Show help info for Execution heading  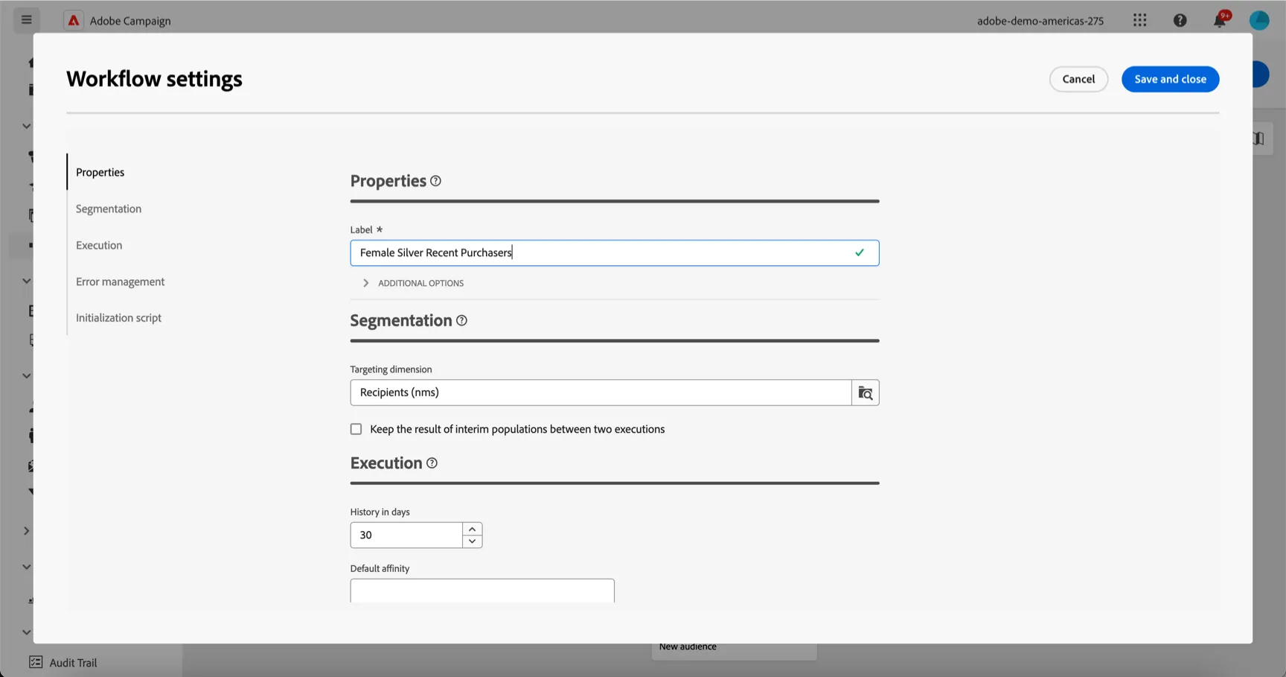point(432,463)
